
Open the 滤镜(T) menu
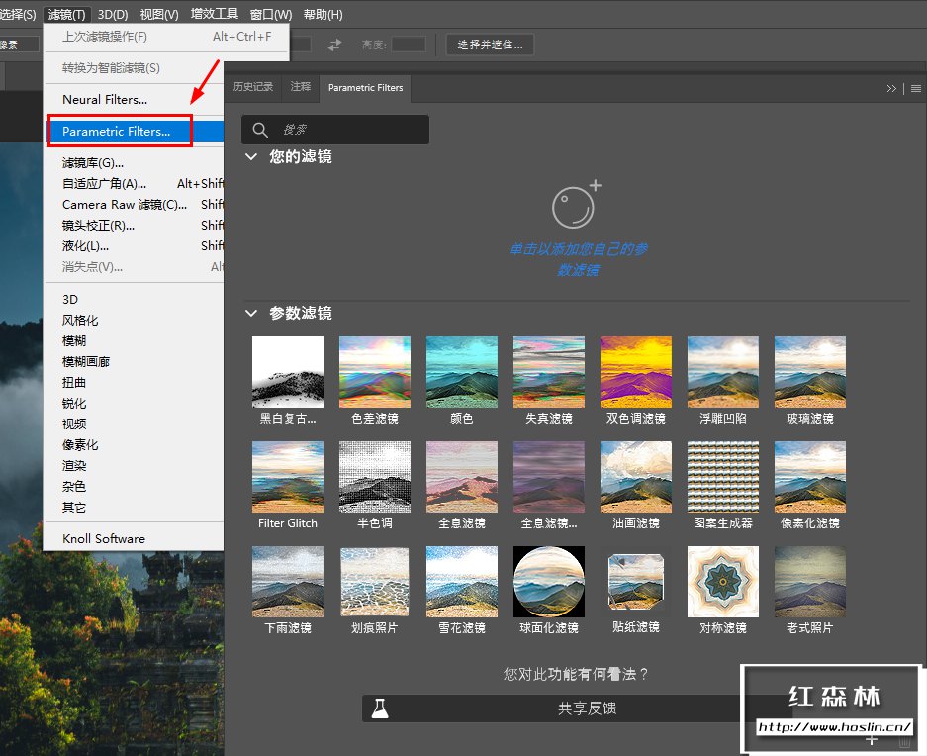pyautogui.click(x=66, y=14)
